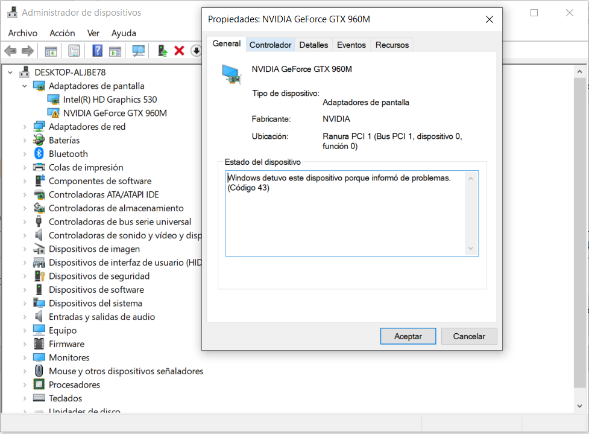Click the red X uninstall device icon

tap(179, 50)
